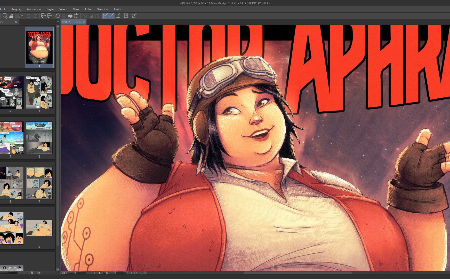Click the Clear (dotted circle) icon

point(58,16)
